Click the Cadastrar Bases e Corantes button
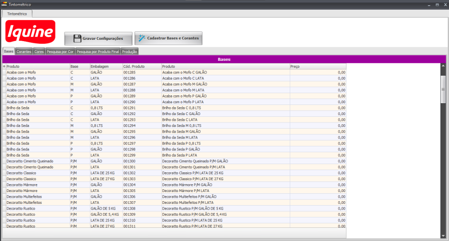The width and height of the screenshot is (449, 241). click(x=168, y=38)
